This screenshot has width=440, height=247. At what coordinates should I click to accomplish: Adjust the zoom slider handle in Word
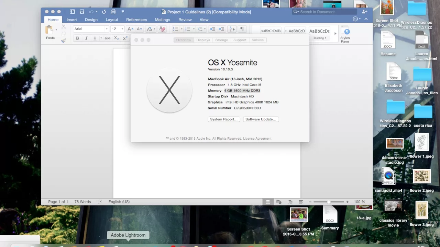coord(329,202)
